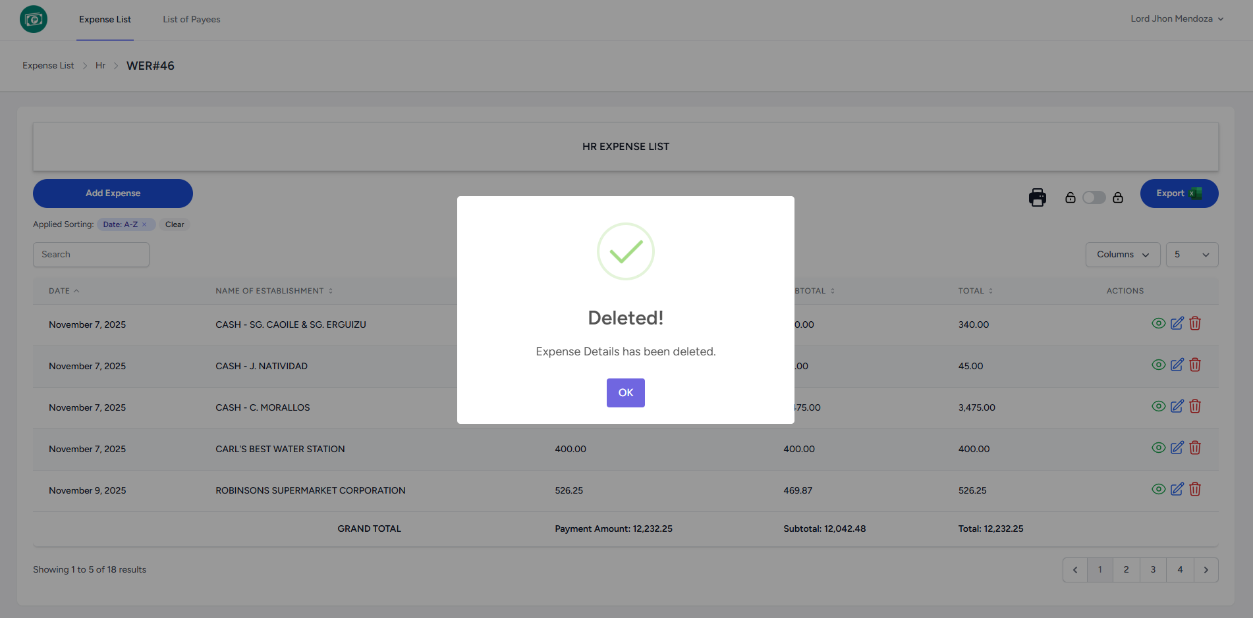Viewport: 1253px width, 618px height.
Task: Go to page 4
Action: [1181, 570]
